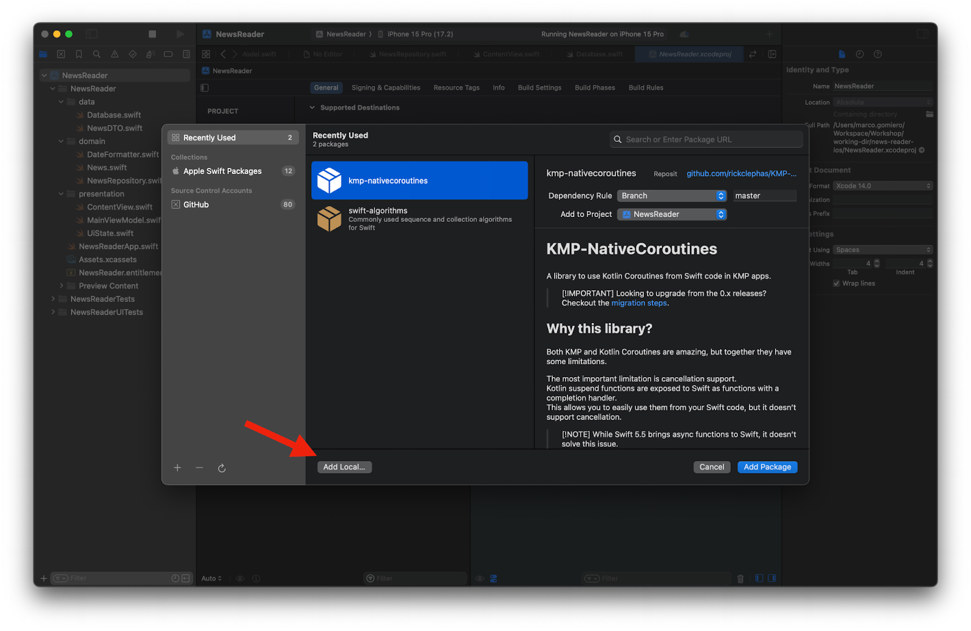Toggle the variables view pane button
This screenshot has width=971, height=631.
point(759,578)
